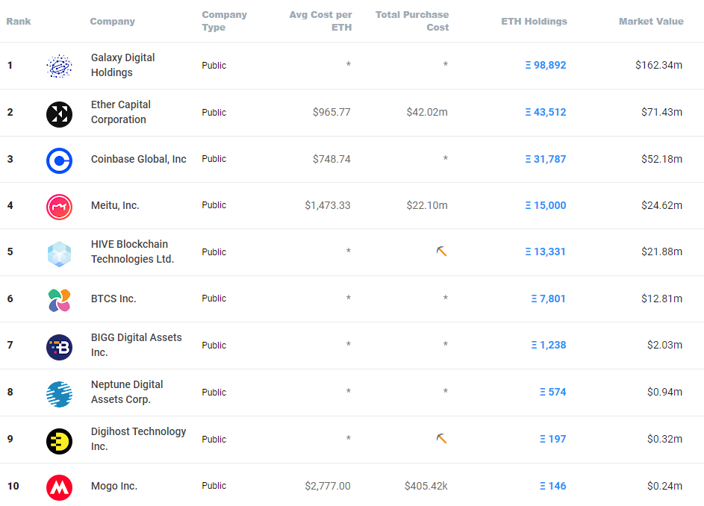
Task: Sort by the ETH Holdings column header
Action: [x=534, y=21]
